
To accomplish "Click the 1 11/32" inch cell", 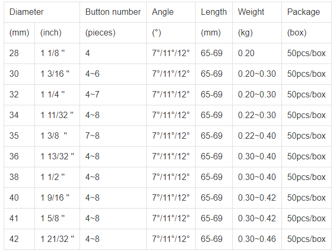I will point(57,115).
